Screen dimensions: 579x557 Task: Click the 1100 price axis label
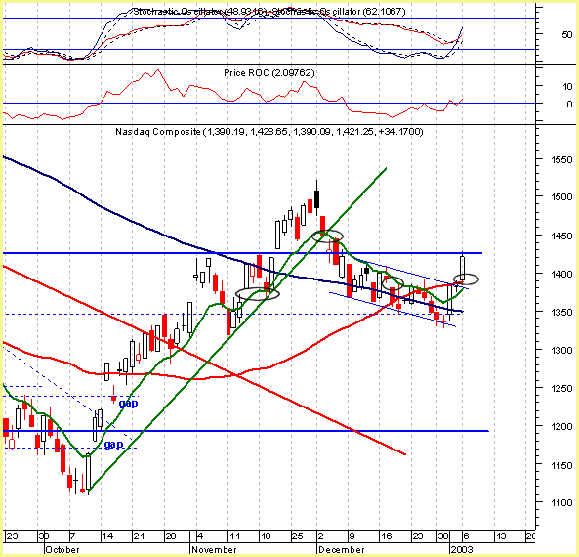pos(561,503)
